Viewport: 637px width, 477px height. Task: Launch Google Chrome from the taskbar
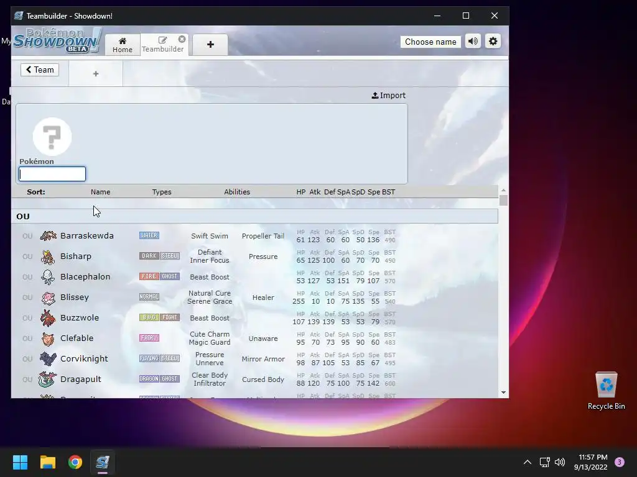(75, 462)
